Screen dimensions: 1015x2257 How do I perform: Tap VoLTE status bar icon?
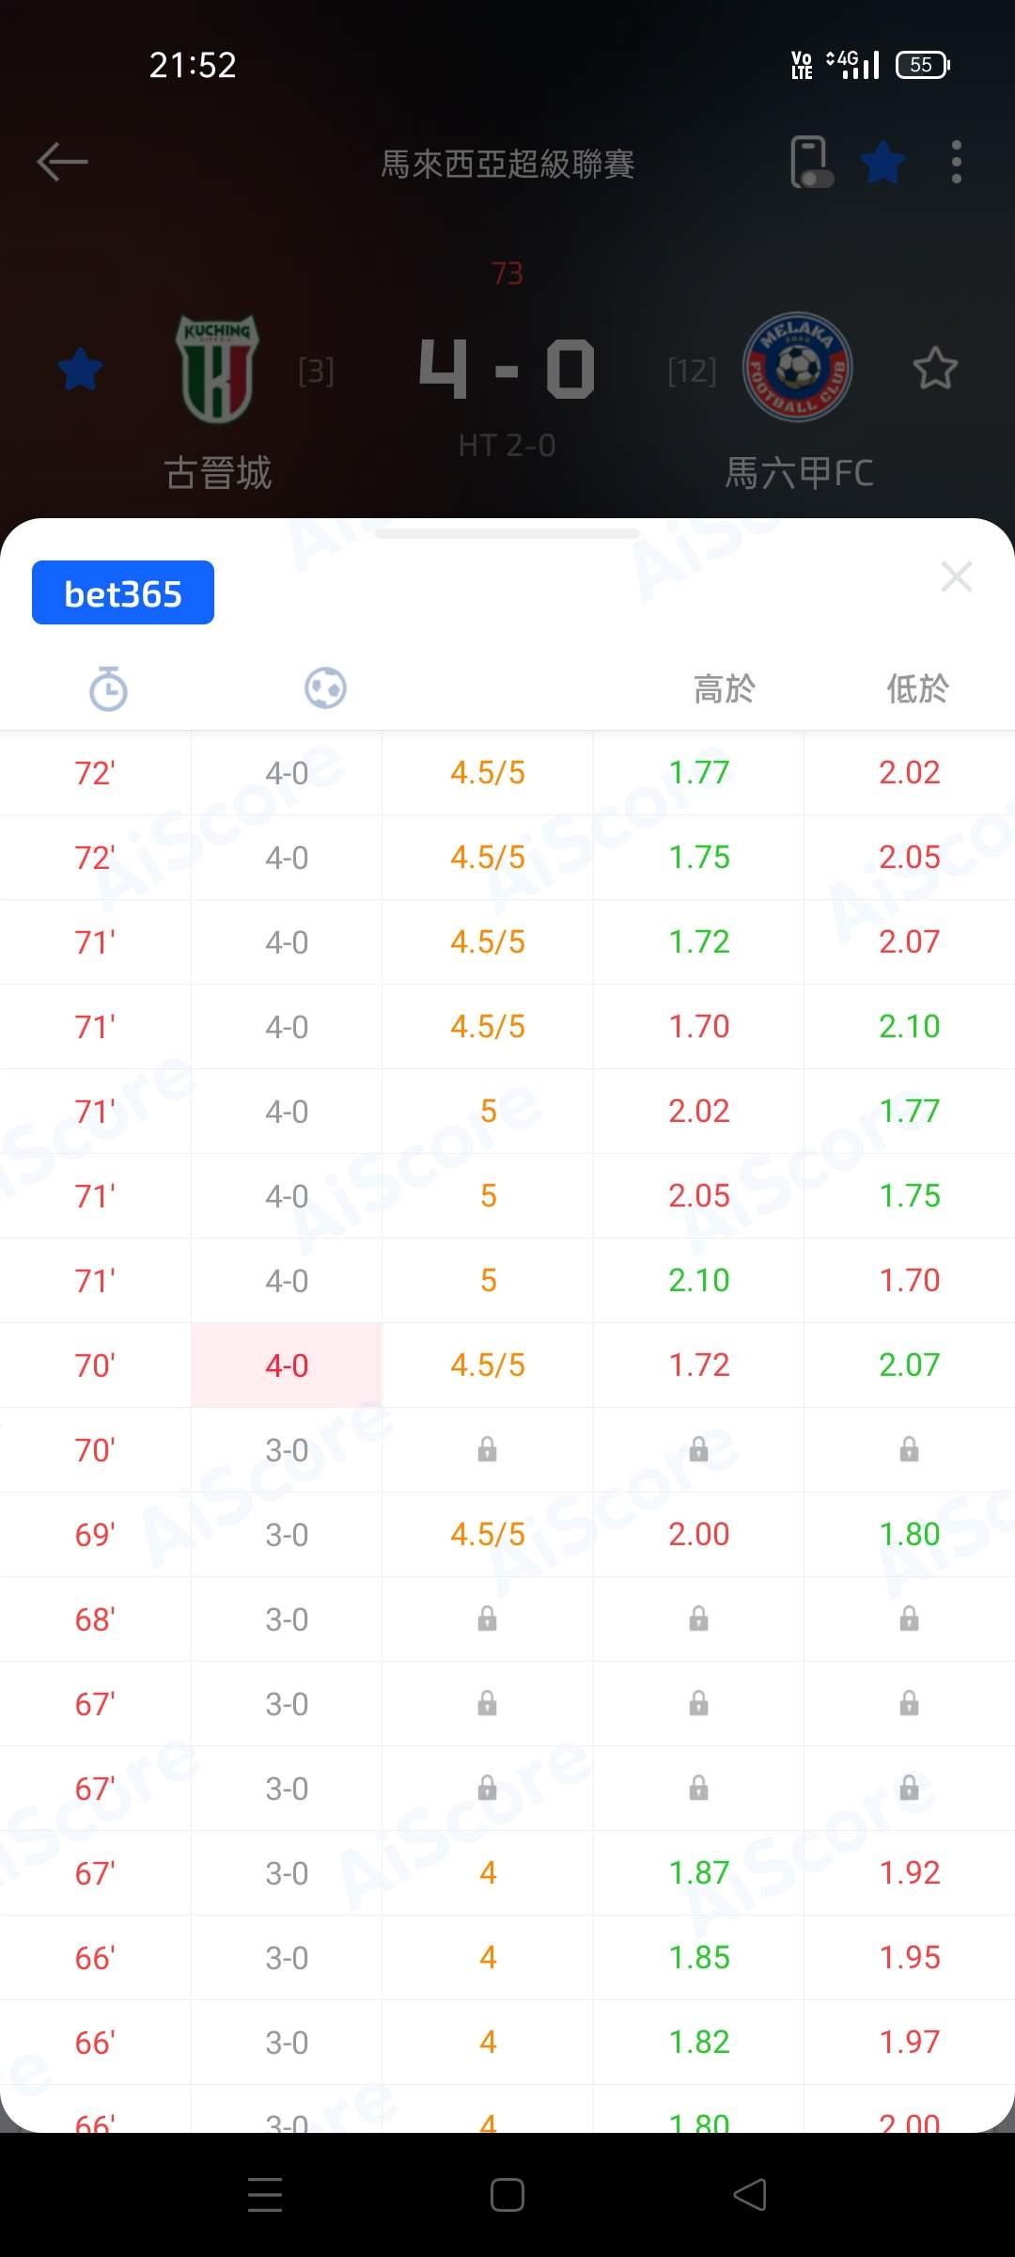[802, 64]
